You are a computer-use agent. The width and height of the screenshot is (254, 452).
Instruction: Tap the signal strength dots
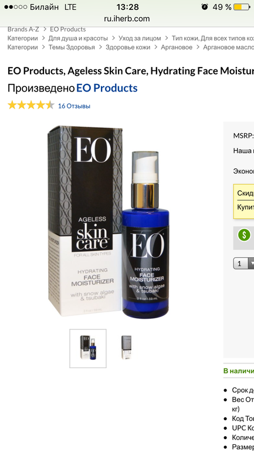tap(16, 7)
